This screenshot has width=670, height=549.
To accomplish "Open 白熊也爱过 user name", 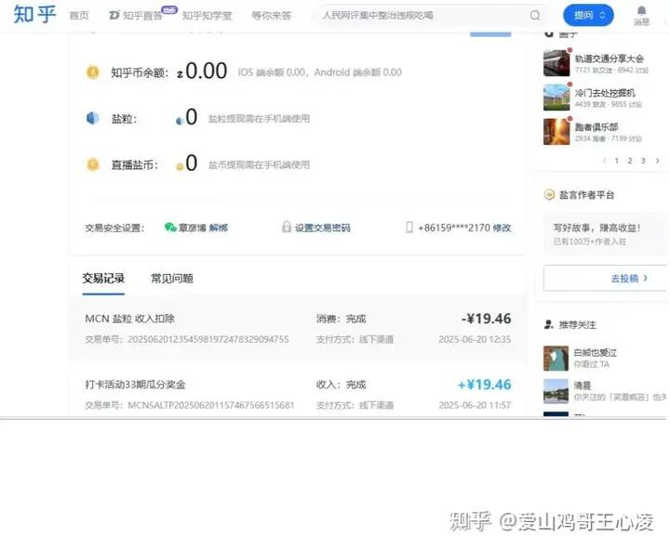I will (x=596, y=353).
